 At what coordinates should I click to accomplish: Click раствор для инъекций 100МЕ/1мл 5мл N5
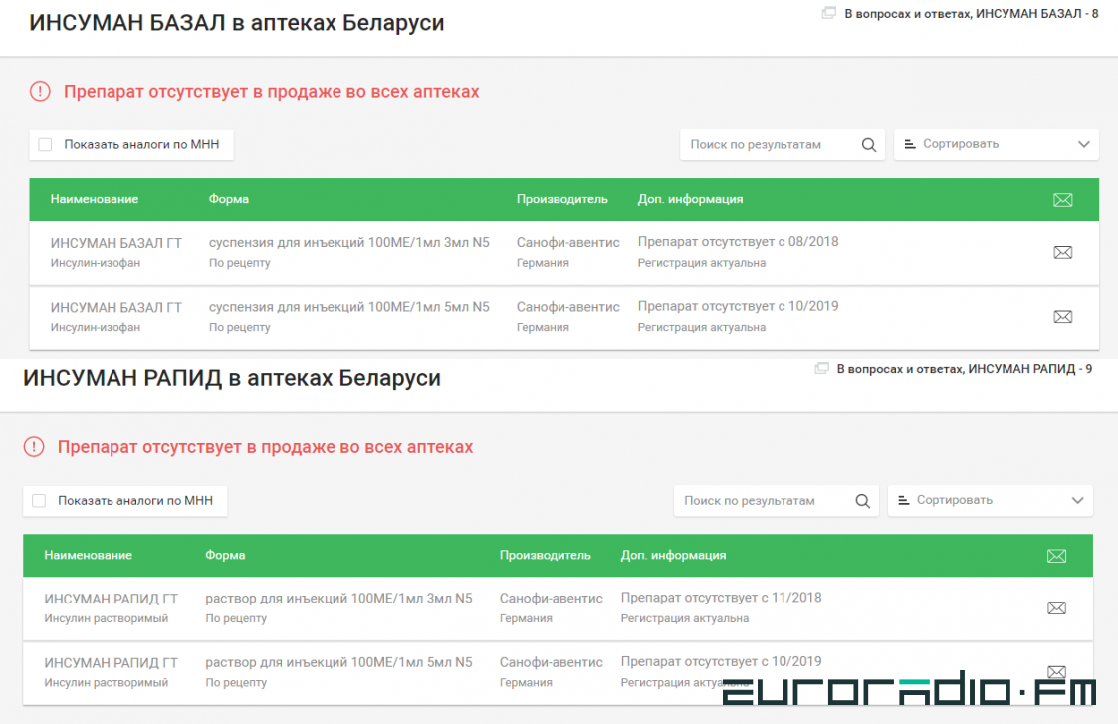pyautogui.click(x=338, y=662)
